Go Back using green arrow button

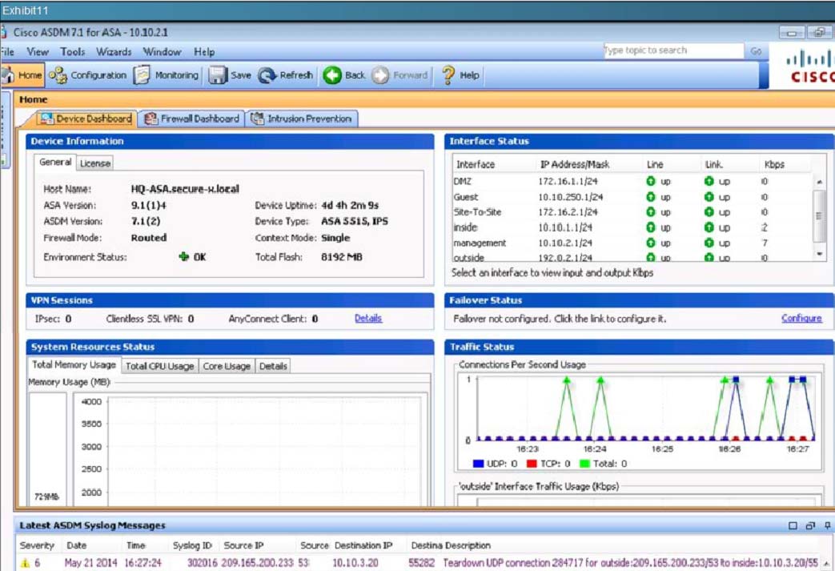click(x=344, y=75)
